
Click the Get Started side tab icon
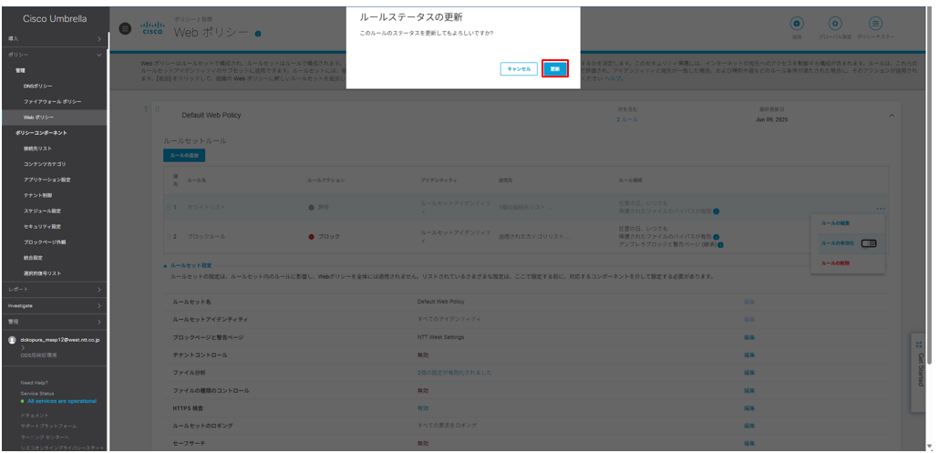click(x=919, y=345)
